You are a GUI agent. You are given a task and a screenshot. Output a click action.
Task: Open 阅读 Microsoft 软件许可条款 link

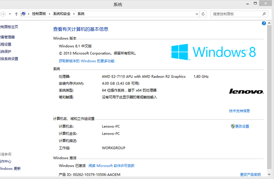click(x=111, y=166)
